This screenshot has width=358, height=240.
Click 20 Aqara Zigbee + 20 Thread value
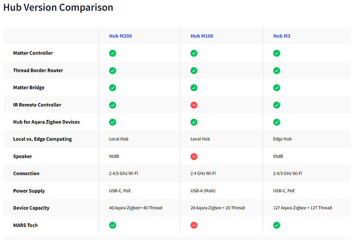point(217,208)
